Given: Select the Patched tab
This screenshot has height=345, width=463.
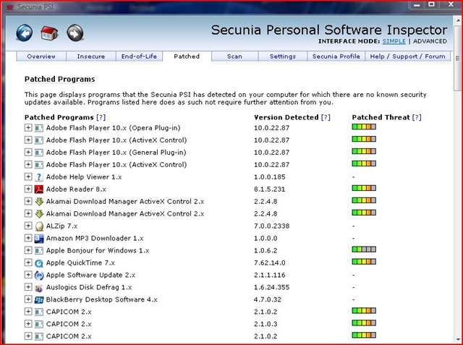Looking at the screenshot, I should [x=187, y=56].
